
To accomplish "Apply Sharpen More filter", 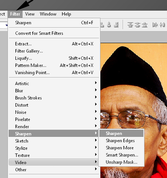I will (121, 148).
